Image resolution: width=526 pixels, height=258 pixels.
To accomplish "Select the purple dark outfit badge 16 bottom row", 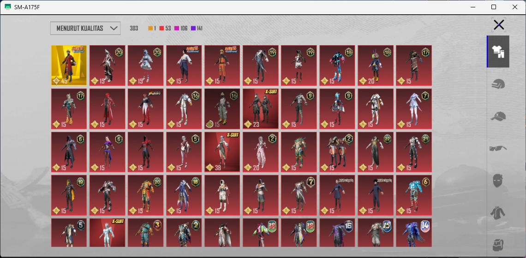I will [337, 233].
